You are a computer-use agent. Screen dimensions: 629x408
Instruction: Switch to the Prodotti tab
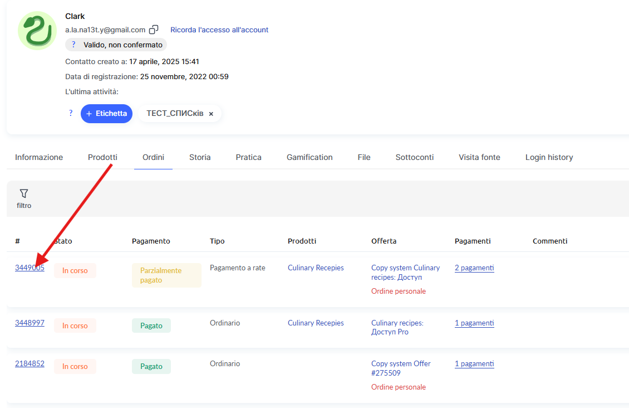102,157
